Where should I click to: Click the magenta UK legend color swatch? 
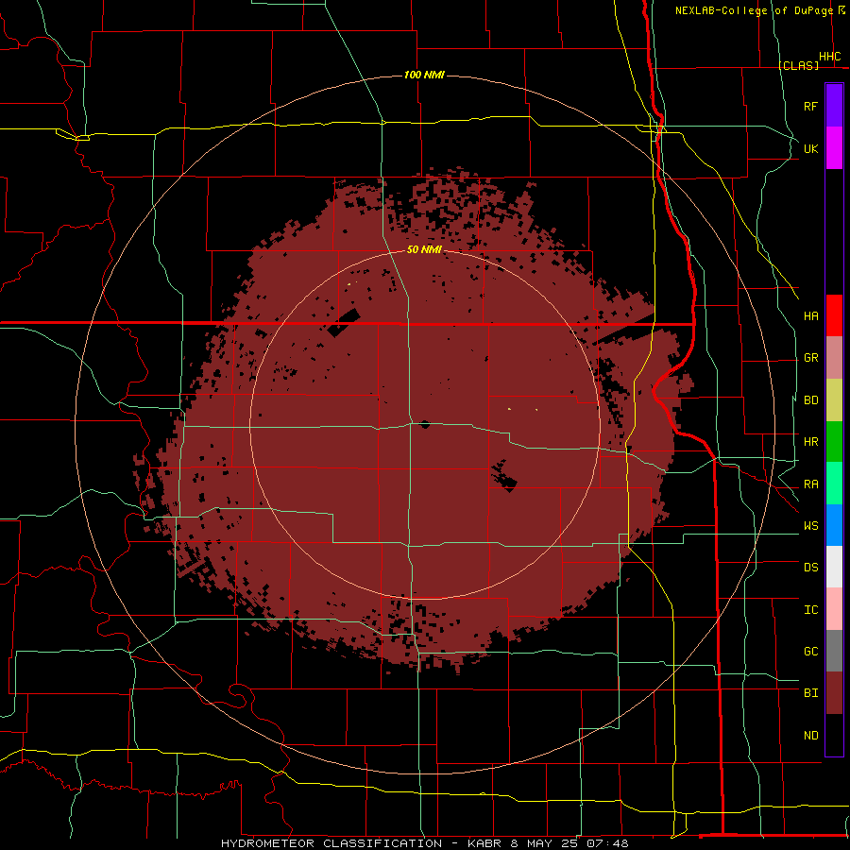(834, 148)
